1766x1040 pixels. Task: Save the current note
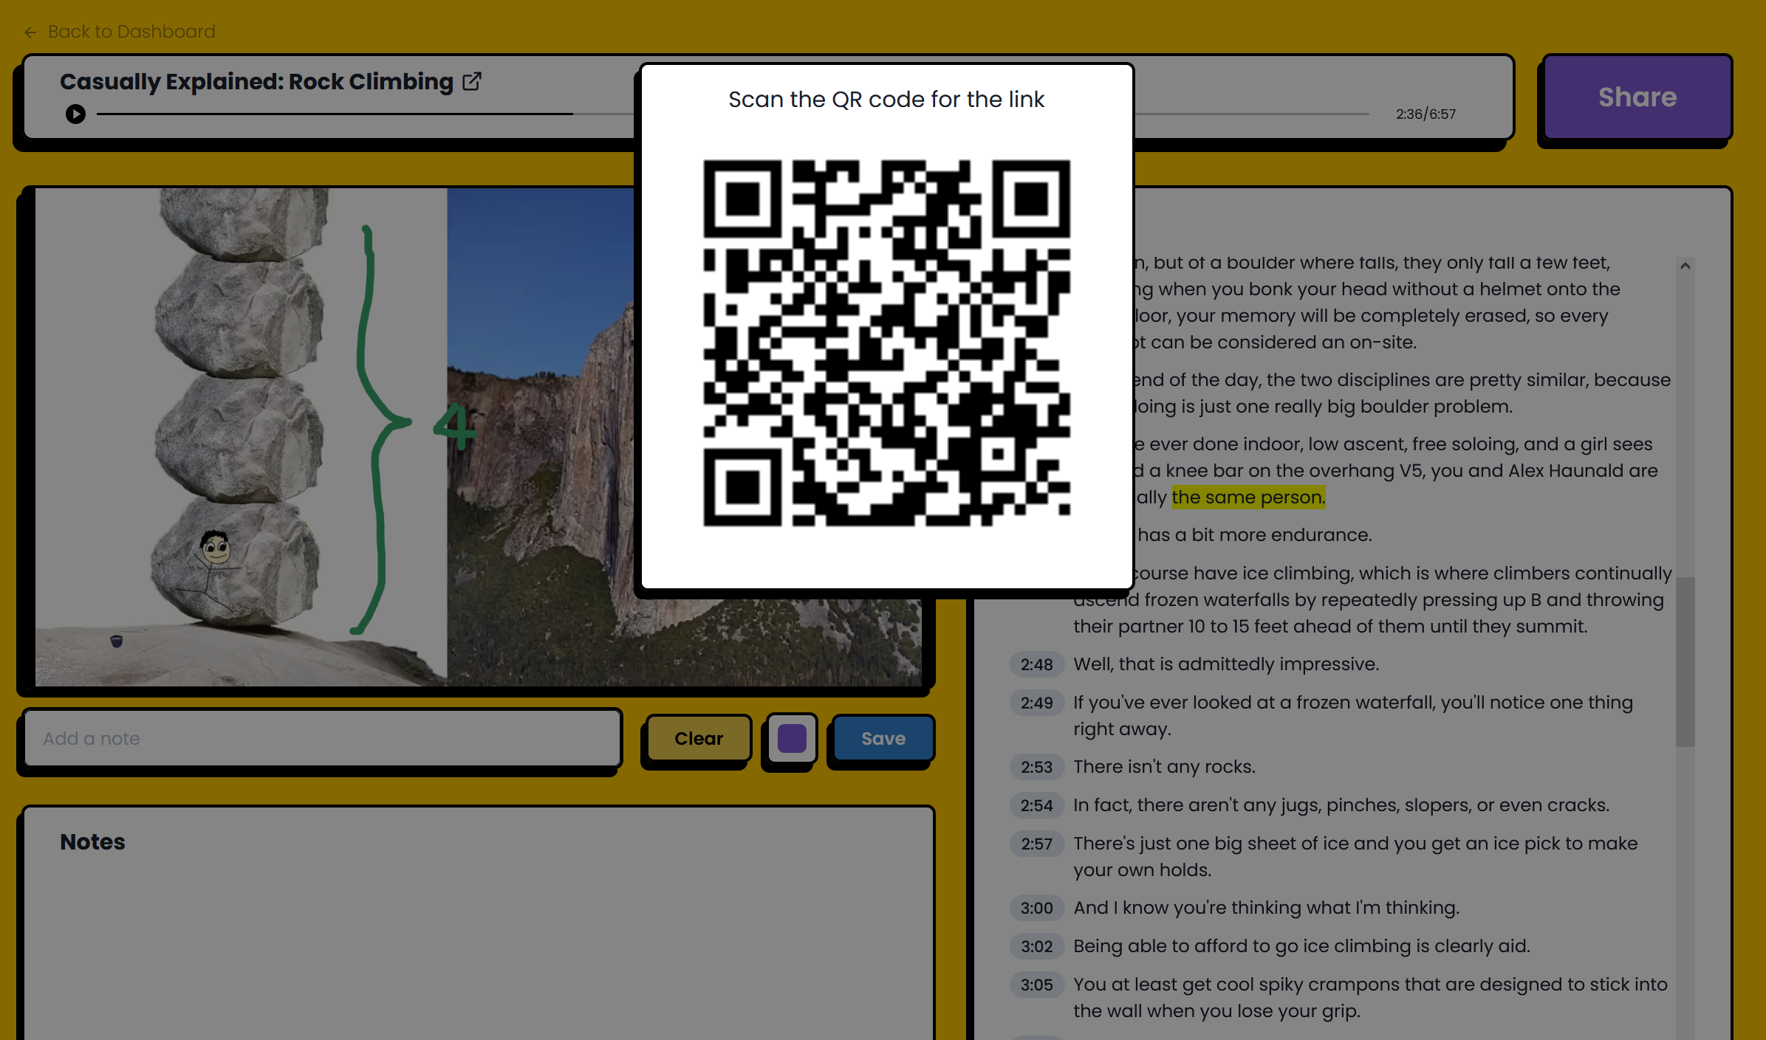click(883, 738)
